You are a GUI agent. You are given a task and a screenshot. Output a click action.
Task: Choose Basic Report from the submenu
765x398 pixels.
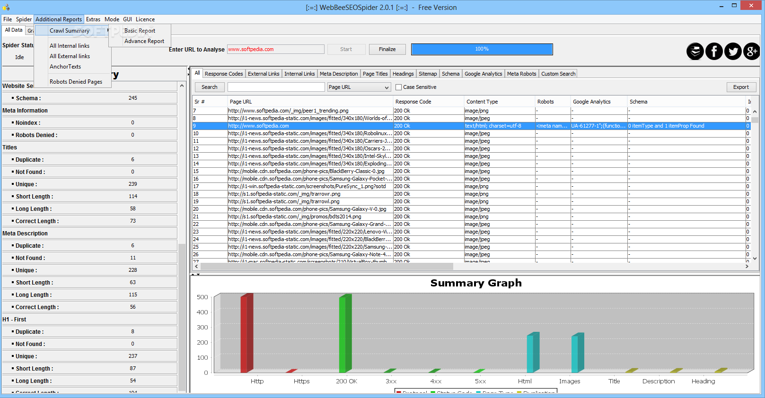[140, 31]
